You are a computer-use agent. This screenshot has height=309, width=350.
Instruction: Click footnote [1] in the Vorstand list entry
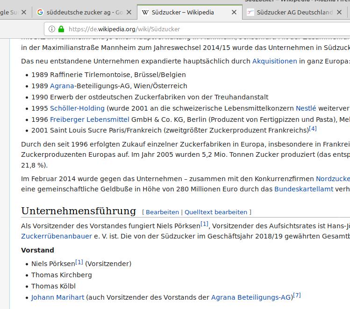point(79,262)
